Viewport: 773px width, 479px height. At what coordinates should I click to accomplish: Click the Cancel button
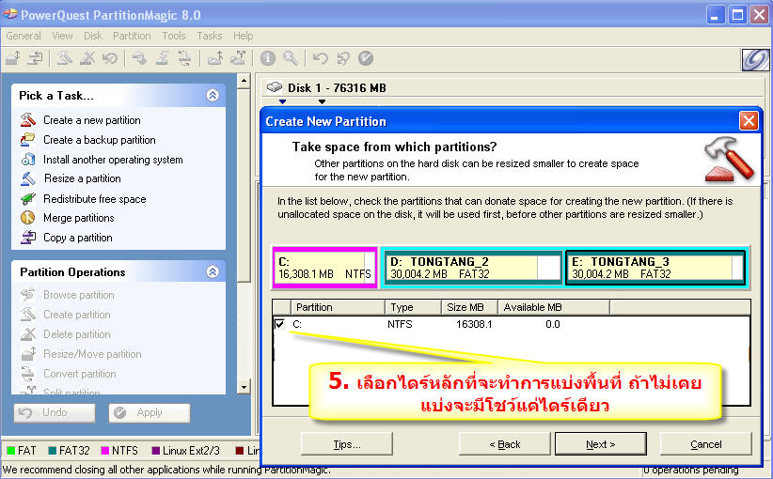pos(706,444)
